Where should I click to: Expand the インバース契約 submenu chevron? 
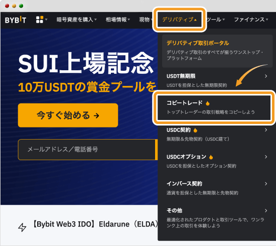pyautogui.click(x=266, y=184)
